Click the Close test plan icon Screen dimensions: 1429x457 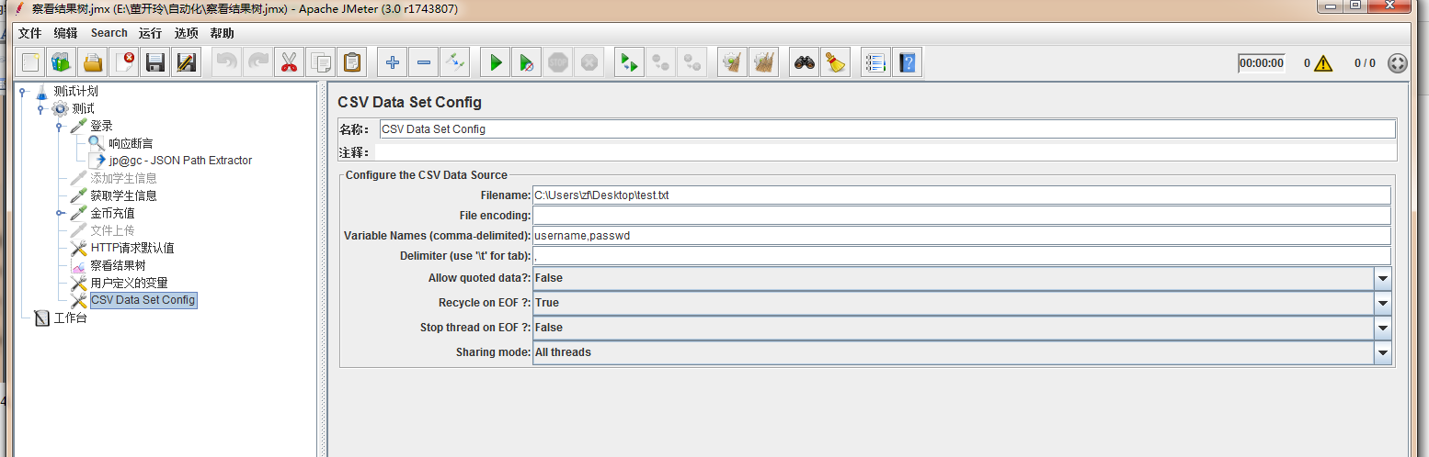click(124, 62)
